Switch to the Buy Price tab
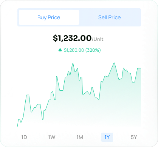The height and width of the screenshot is (147, 158). click(49, 17)
